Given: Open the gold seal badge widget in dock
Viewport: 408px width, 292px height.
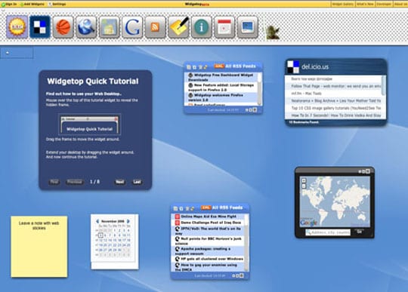Looking at the screenshot, I should click(x=17, y=26).
